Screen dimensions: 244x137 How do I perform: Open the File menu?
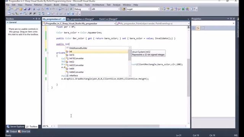click(8, 5)
